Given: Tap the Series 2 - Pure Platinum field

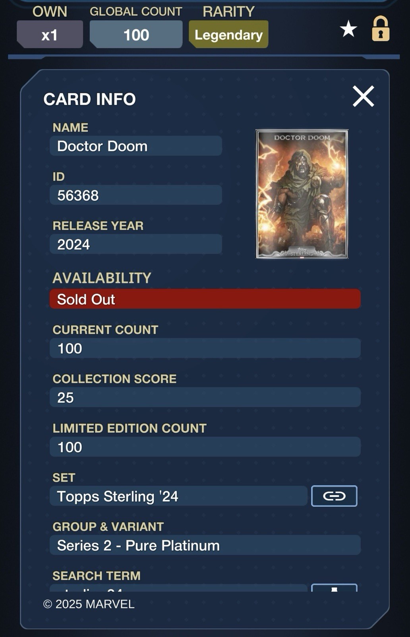Looking at the screenshot, I should click(x=205, y=545).
